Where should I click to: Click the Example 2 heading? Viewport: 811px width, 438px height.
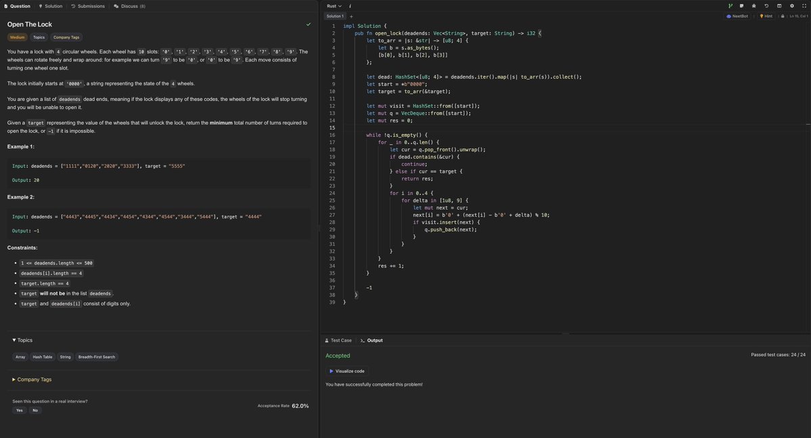21,197
